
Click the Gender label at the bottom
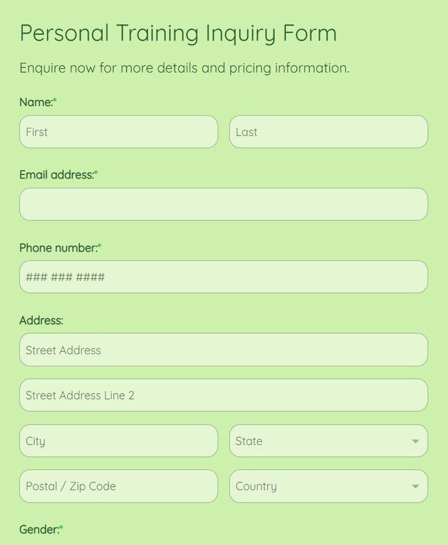tap(38, 529)
